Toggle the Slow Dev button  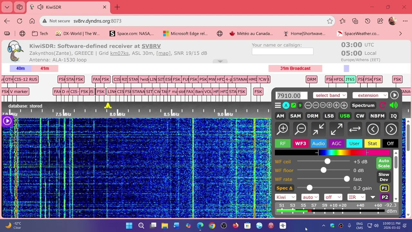[x=384, y=177]
